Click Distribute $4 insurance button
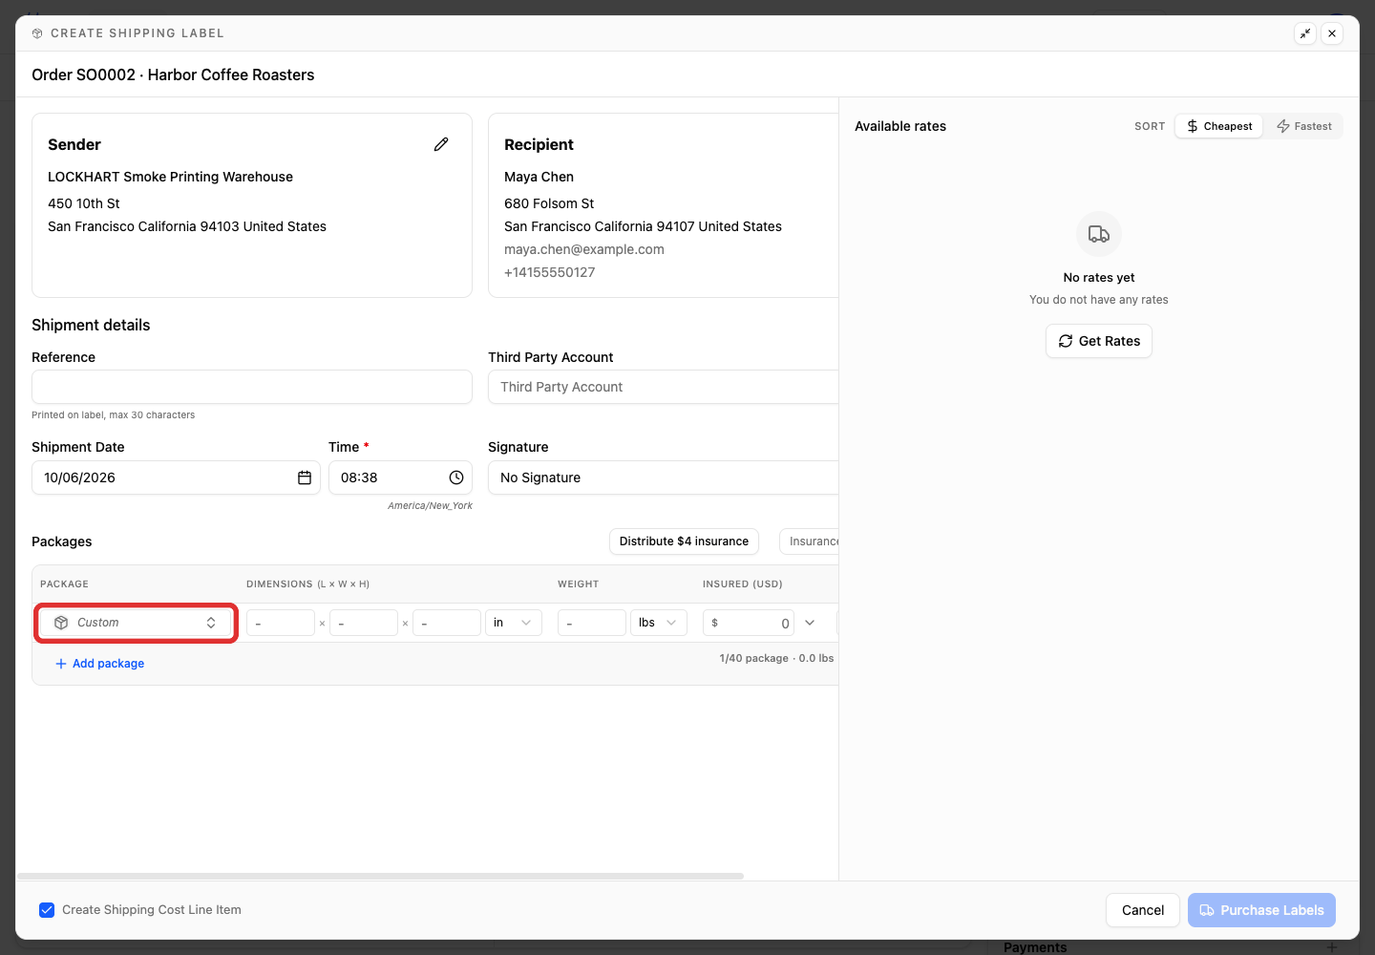The image size is (1375, 955). point(684,541)
